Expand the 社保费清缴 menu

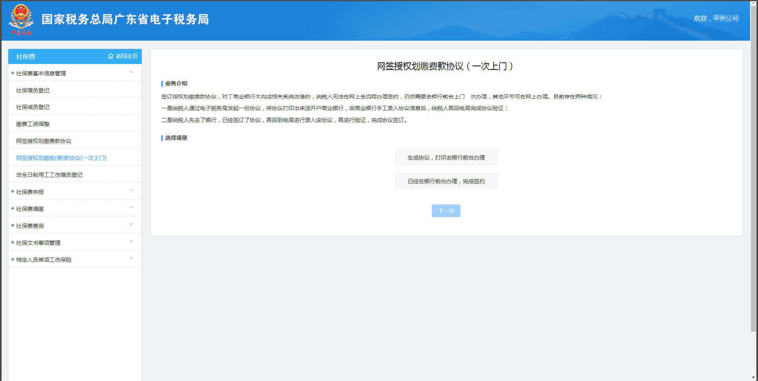pyautogui.click(x=131, y=208)
